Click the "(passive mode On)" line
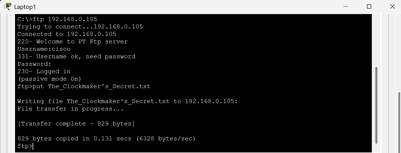This screenshot has width=401, height=153. [49, 79]
